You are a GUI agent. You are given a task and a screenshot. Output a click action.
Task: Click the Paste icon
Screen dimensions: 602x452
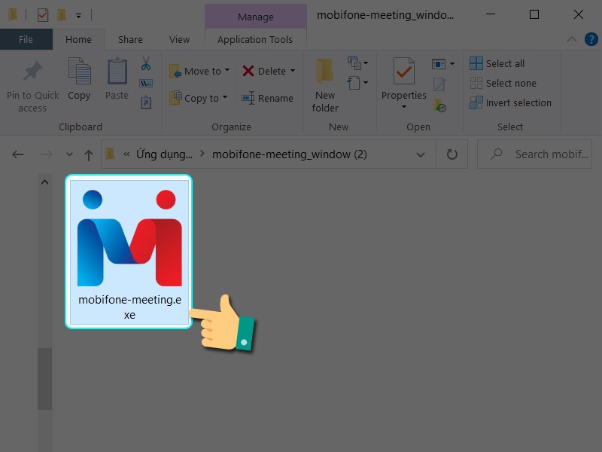pyautogui.click(x=117, y=73)
